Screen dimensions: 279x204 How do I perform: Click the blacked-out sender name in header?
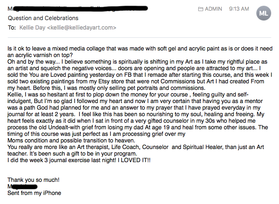[x=78, y=9]
